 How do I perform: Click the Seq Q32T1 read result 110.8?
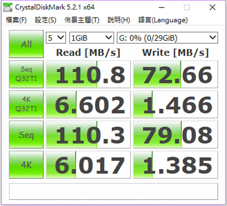[88, 74]
